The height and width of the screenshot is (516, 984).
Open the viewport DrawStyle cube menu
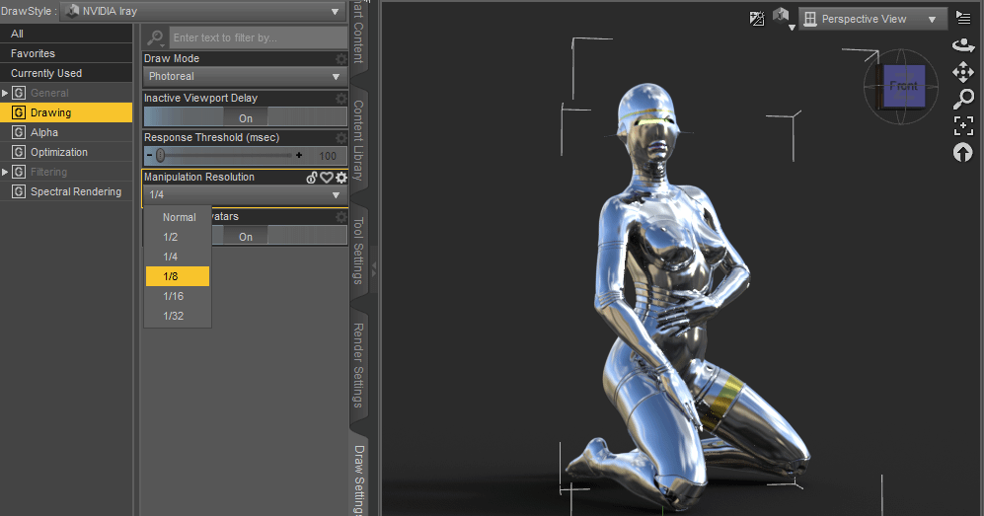pos(783,18)
